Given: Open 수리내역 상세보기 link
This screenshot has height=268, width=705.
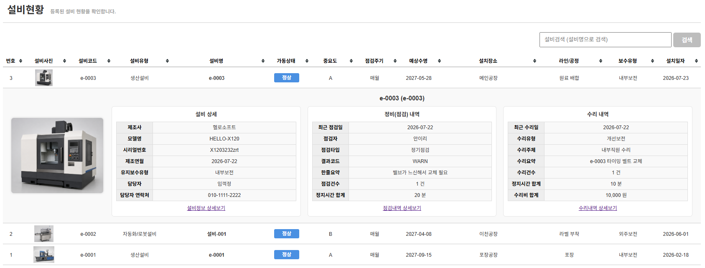Looking at the screenshot, I should [598, 208].
